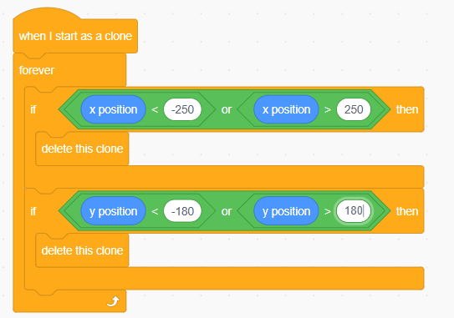Select first 'y position' reporter in less-than condition
This screenshot has height=318, width=454.
113,211
